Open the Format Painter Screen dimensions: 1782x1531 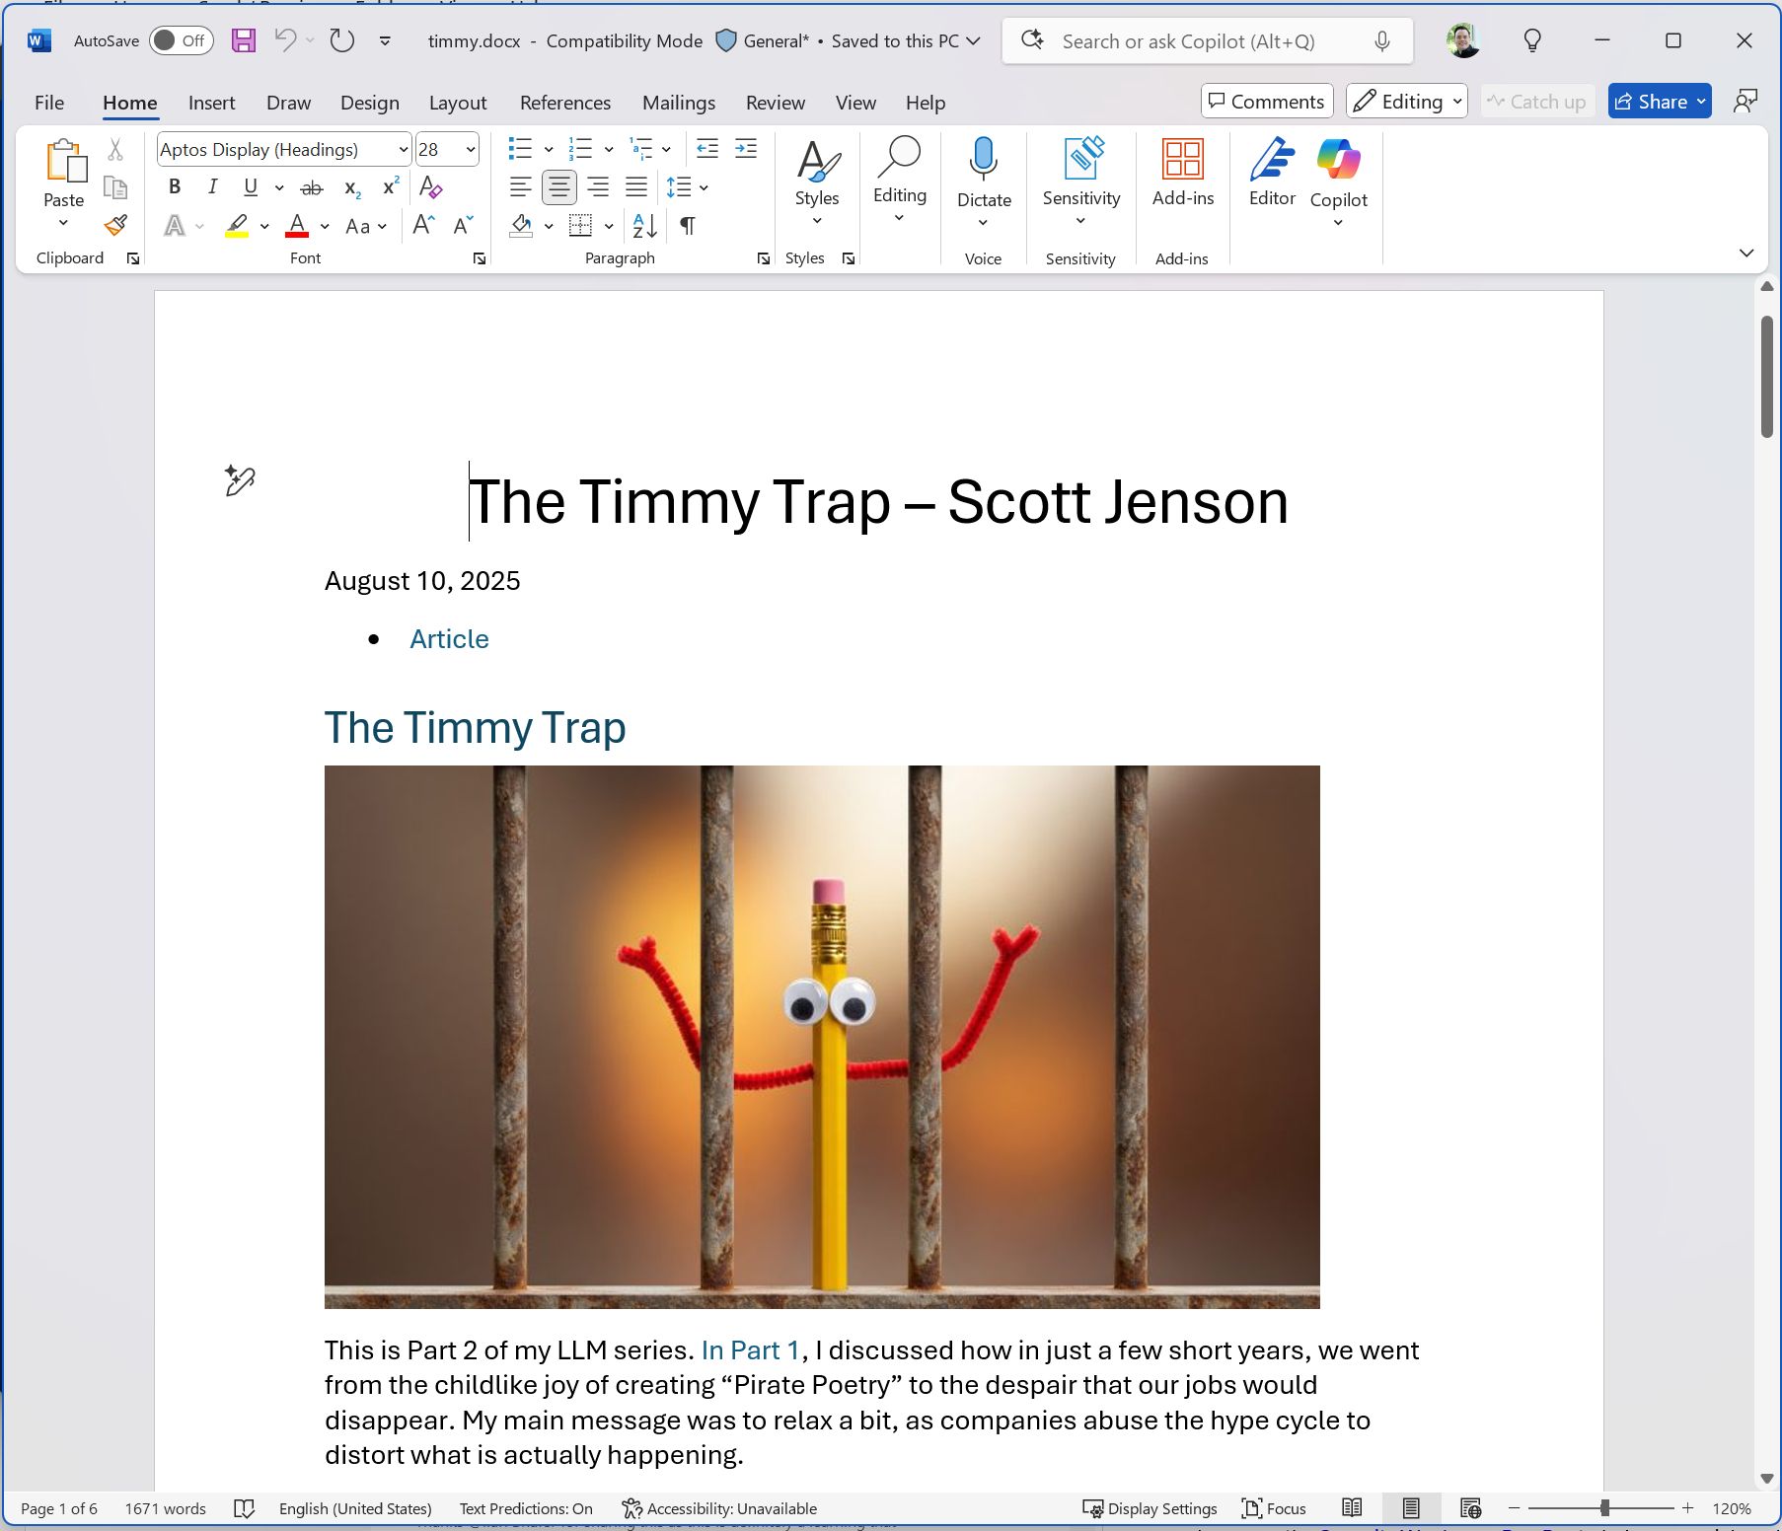[114, 225]
